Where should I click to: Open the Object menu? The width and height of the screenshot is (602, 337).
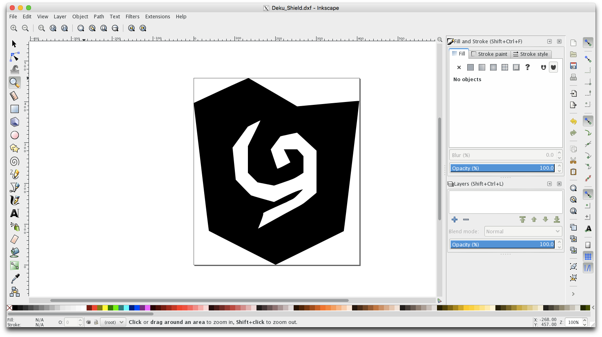pos(80,17)
